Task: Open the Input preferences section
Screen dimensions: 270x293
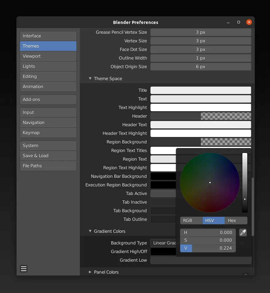Action: (48, 112)
